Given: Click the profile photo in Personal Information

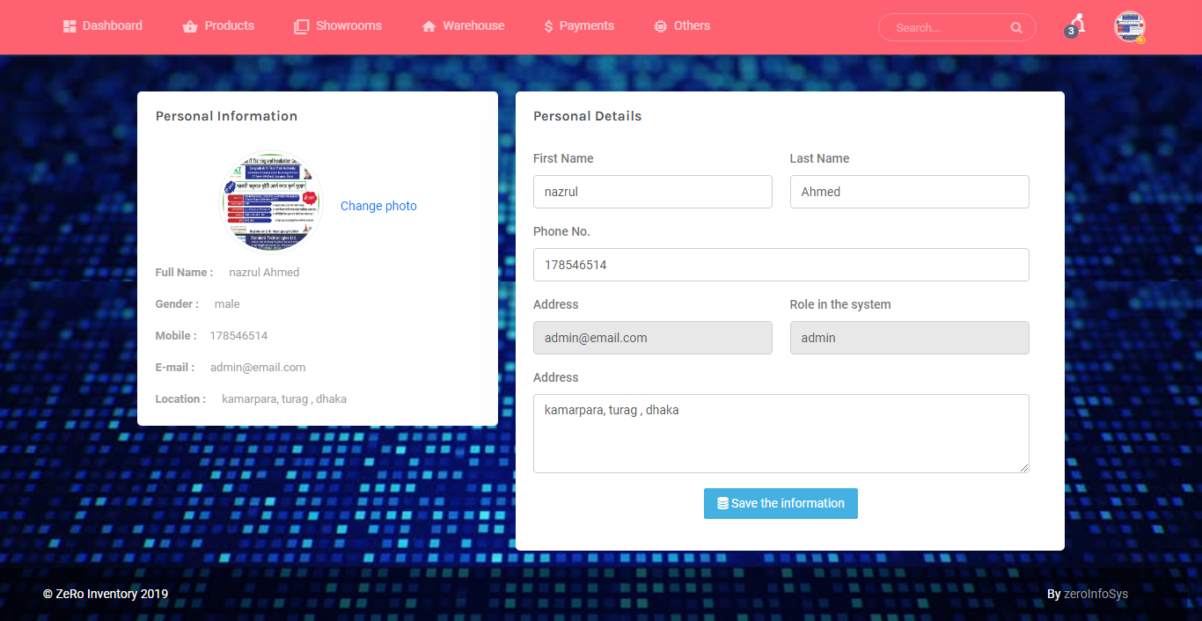Looking at the screenshot, I should (x=270, y=202).
